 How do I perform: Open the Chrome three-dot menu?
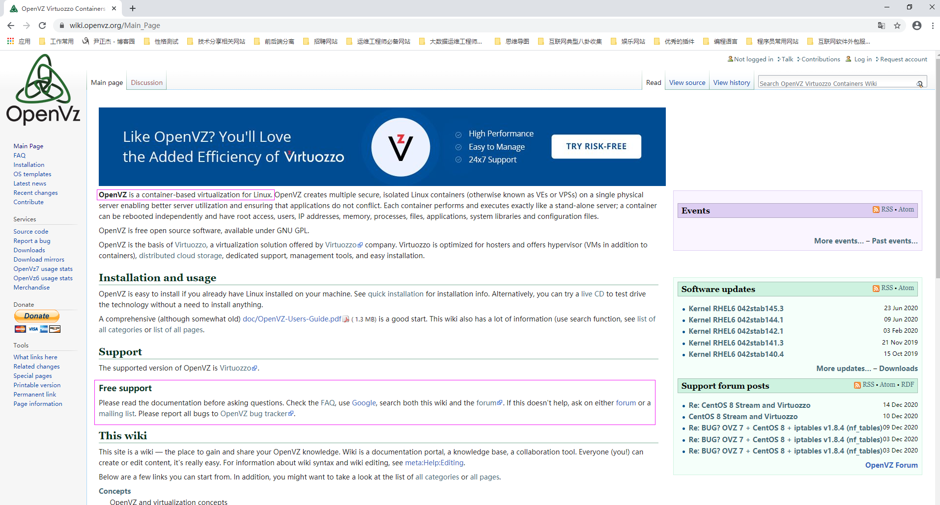[x=933, y=26]
